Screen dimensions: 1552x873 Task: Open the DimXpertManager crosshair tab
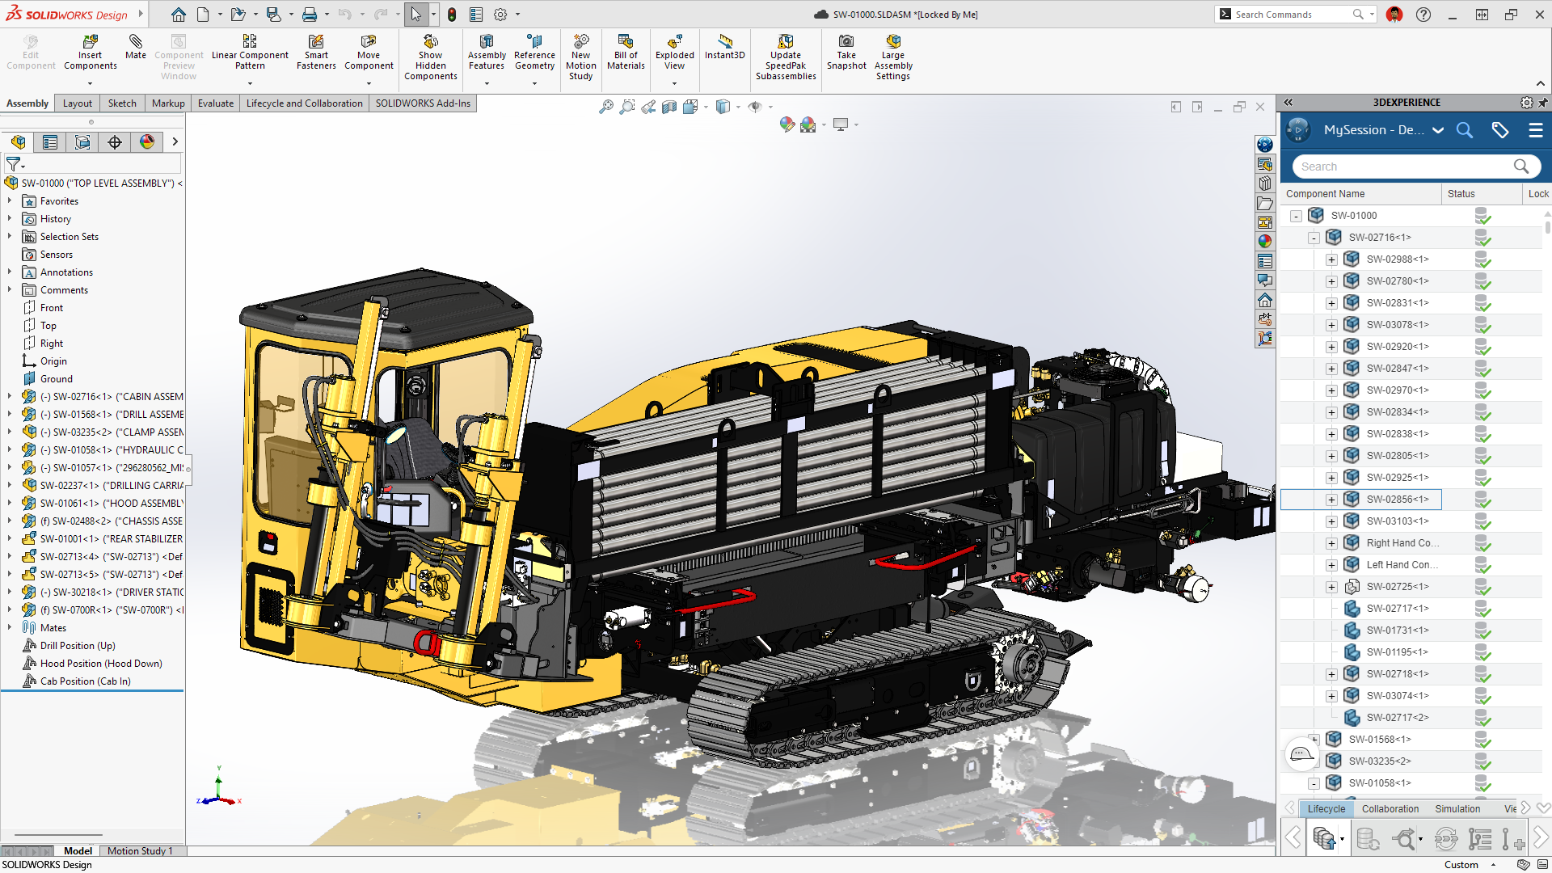click(115, 142)
